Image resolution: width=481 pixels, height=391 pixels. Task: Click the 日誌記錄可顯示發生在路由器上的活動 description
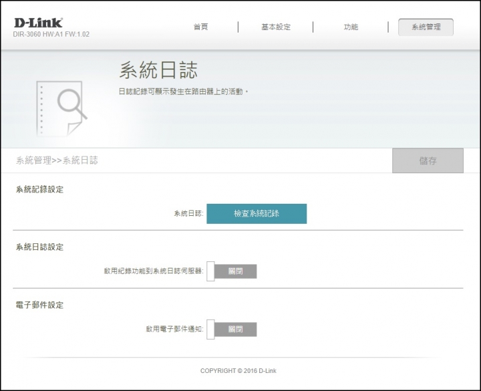point(183,92)
